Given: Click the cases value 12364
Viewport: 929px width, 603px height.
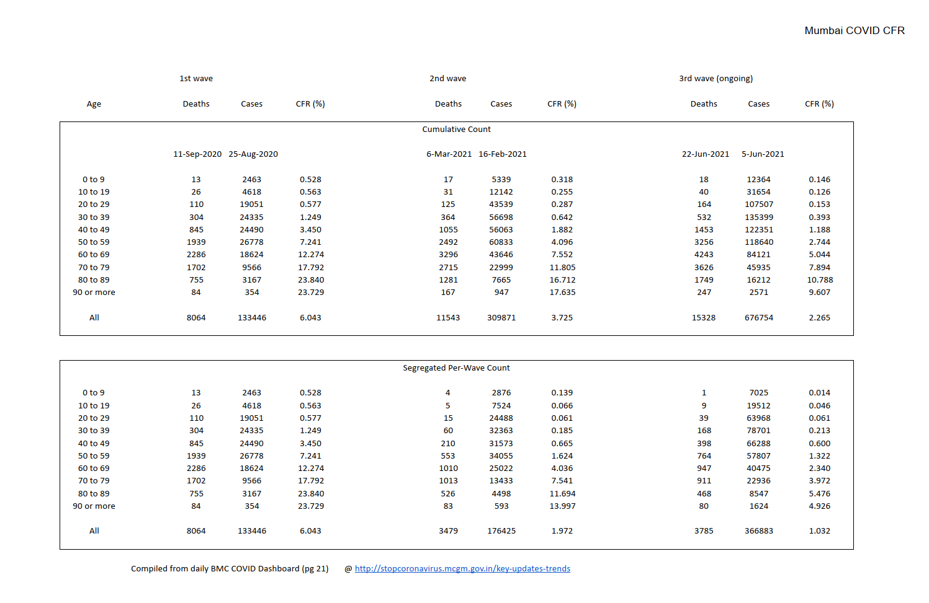Looking at the screenshot, I should pyautogui.click(x=759, y=180).
